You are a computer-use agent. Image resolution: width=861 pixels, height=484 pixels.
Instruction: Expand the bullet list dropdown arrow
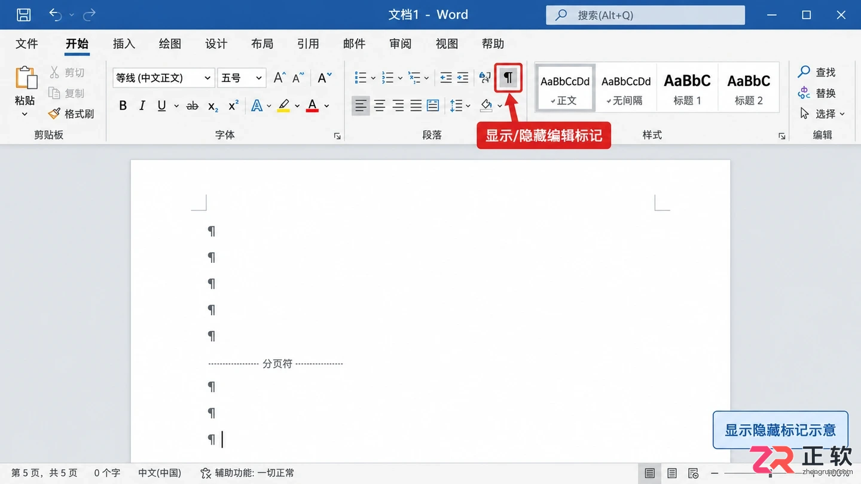373,78
